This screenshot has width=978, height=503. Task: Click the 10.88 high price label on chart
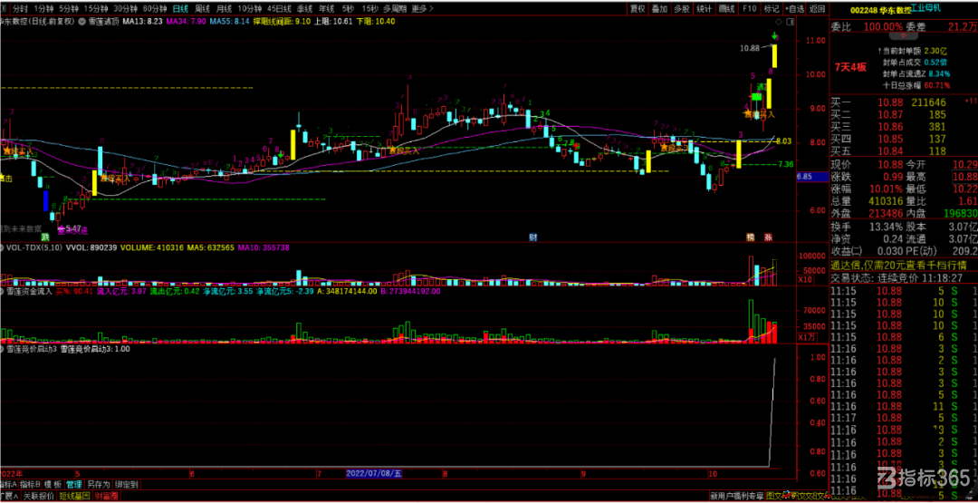coord(751,48)
